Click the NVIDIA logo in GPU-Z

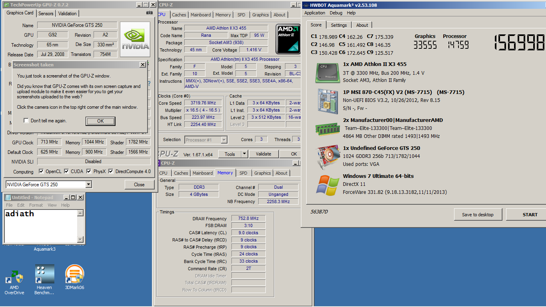135,40
